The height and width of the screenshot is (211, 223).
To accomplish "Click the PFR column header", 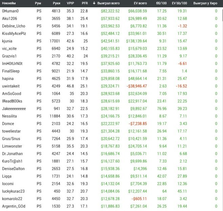I will [x=85, y=3].
